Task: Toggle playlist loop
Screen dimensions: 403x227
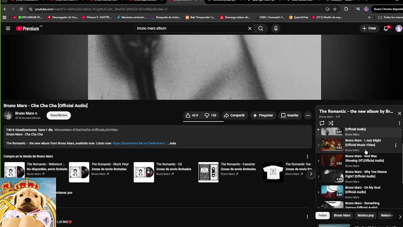Action: tap(322, 123)
